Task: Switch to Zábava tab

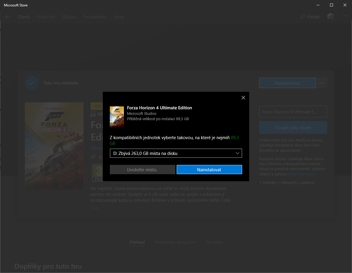Action: (69, 17)
